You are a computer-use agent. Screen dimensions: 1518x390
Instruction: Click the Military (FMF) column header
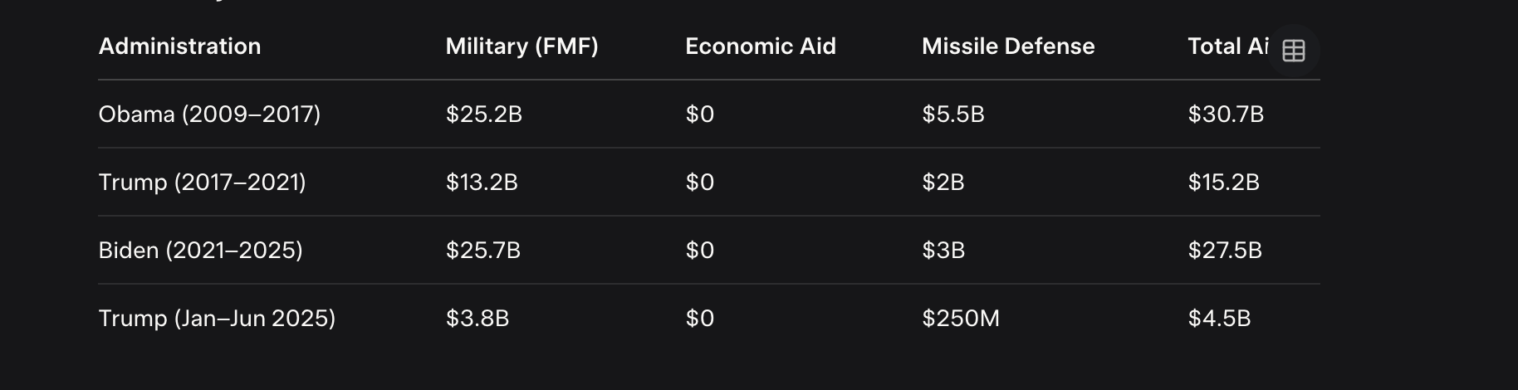[x=522, y=46]
